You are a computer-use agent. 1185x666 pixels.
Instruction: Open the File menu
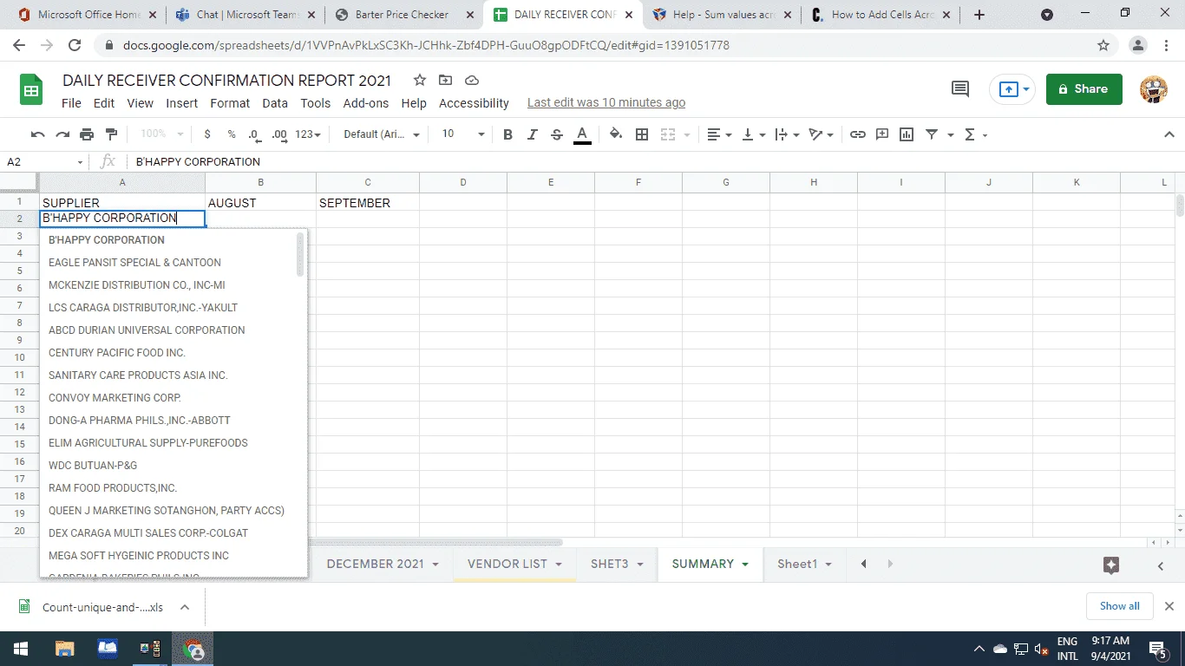(71, 103)
